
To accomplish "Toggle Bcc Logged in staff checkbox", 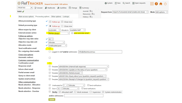I will [50, 52].
